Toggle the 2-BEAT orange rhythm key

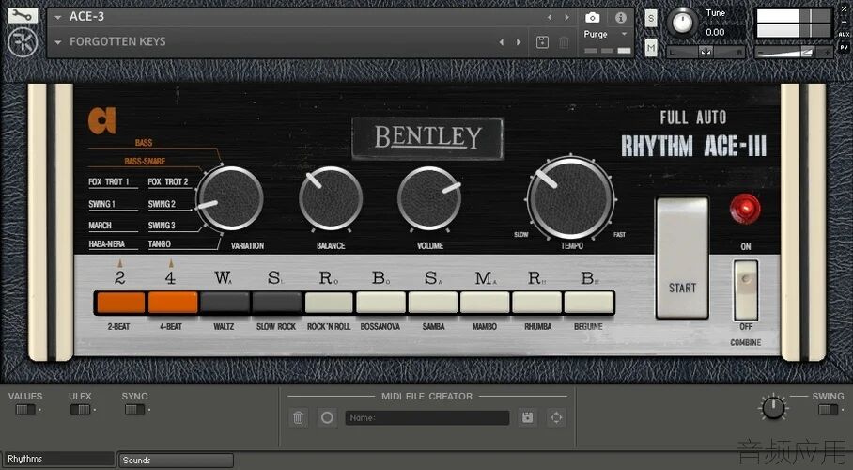click(x=120, y=303)
